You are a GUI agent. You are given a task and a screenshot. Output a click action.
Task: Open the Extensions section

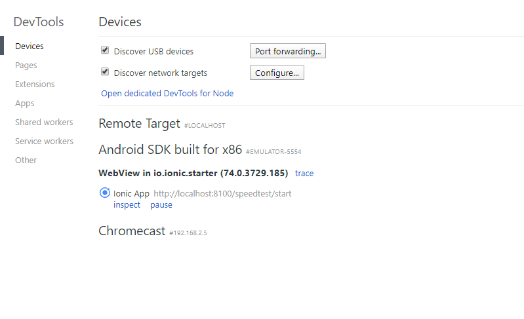35,84
